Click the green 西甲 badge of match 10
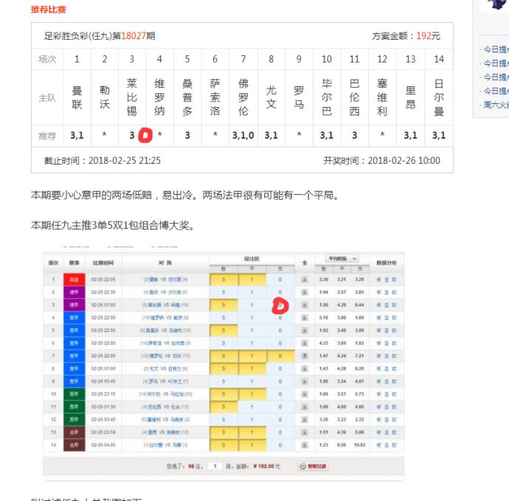 (75, 394)
